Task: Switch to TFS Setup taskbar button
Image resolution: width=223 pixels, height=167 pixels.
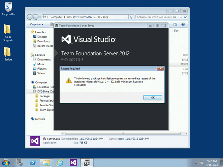Action: coord(87,163)
